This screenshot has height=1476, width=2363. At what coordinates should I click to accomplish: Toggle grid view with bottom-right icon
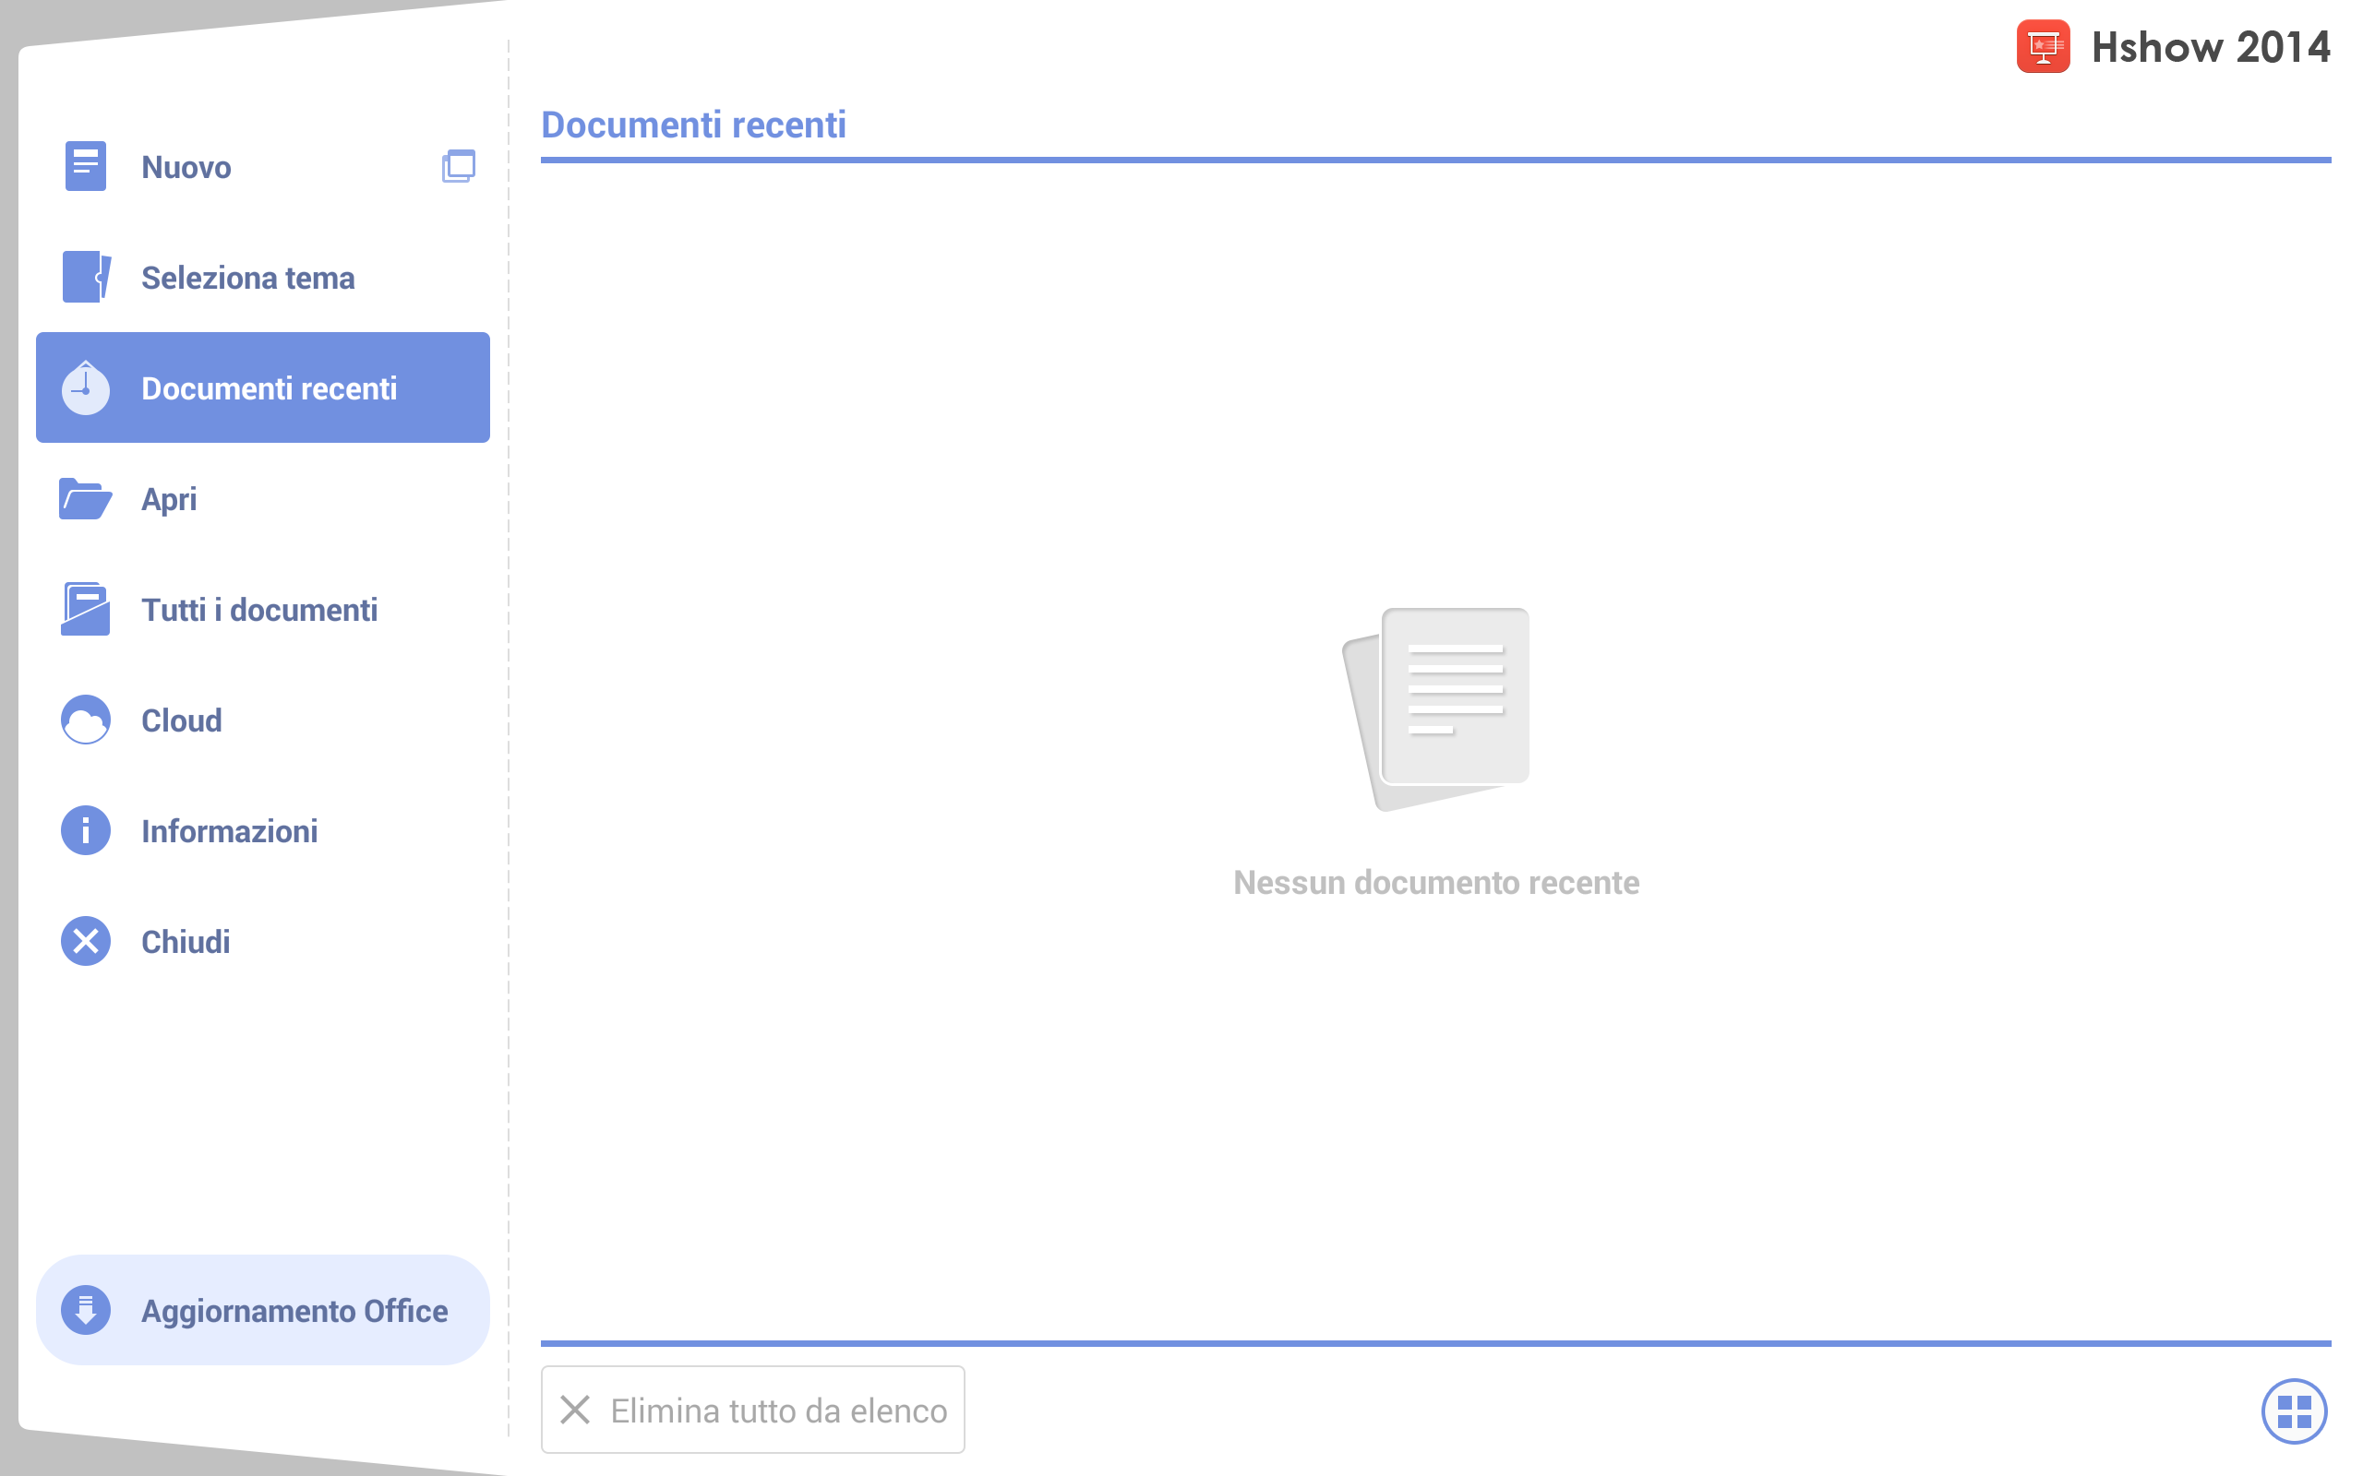[x=2294, y=1411]
